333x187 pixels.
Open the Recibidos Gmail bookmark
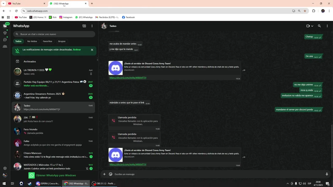coord(107,17)
